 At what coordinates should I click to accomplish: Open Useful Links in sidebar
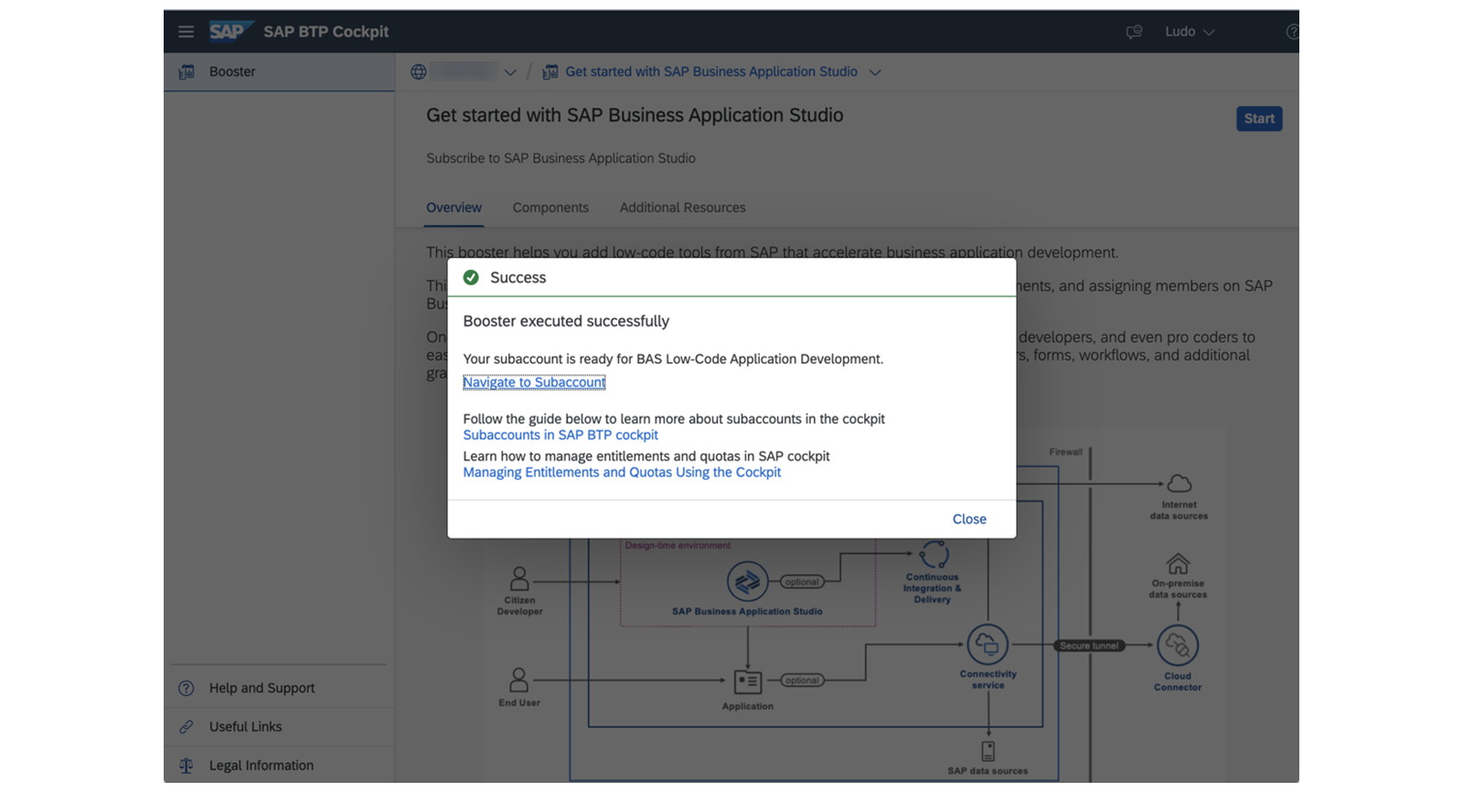click(279, 726)
